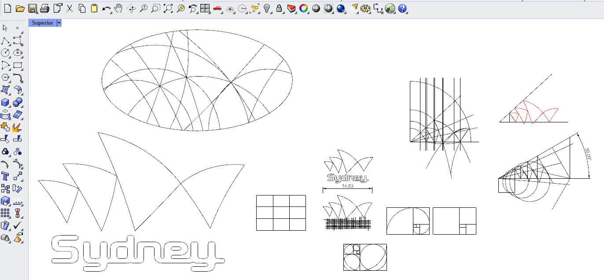Click the dimension tool icon in top toolbar
Viewport: 604px width, 280px height.
(378, 8)
